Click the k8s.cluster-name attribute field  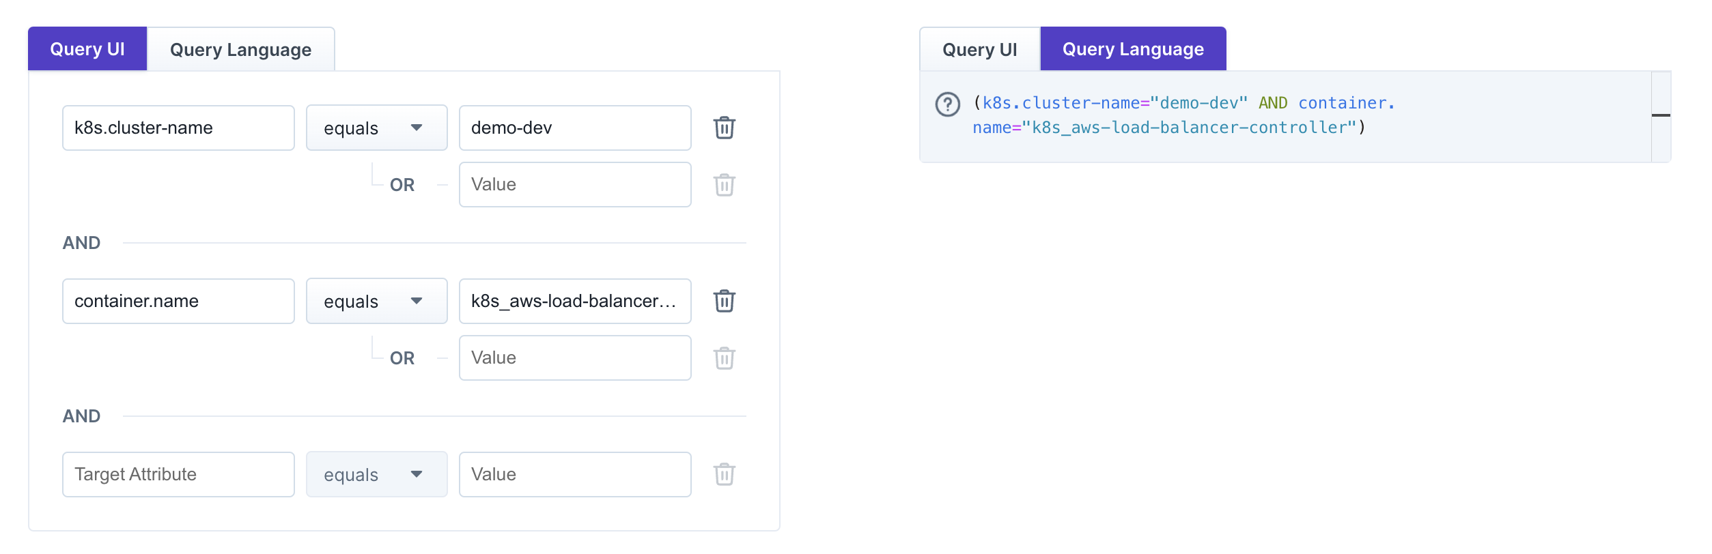(x=178, y=128)
